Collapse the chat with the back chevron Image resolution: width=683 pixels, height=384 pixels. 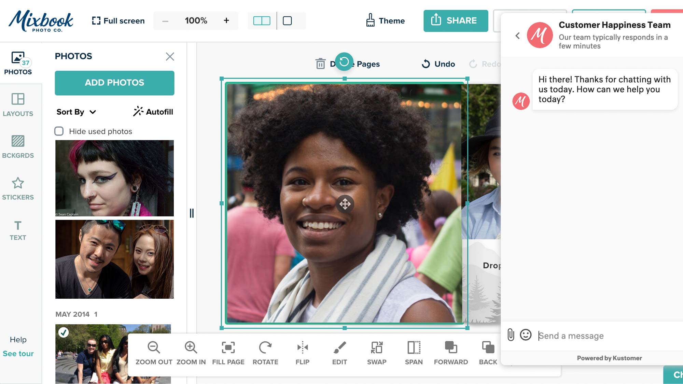517,35
